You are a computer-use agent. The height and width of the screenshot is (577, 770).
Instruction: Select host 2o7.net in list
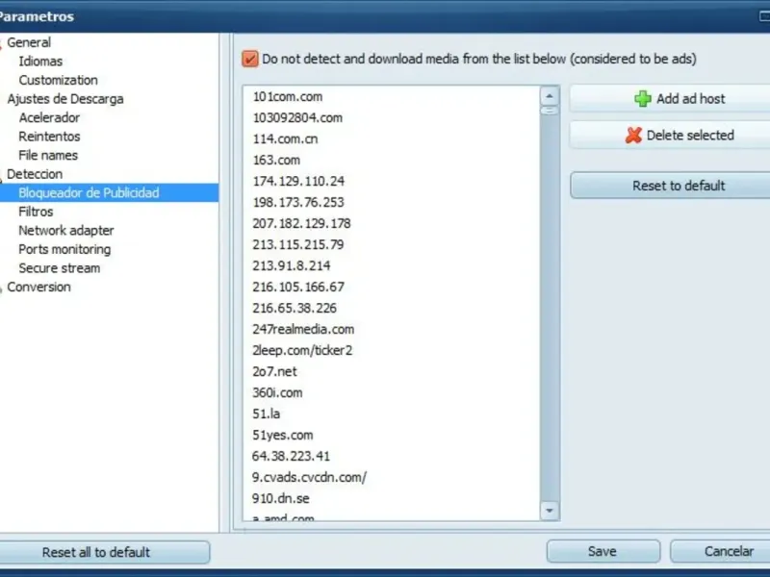point(274,371)
